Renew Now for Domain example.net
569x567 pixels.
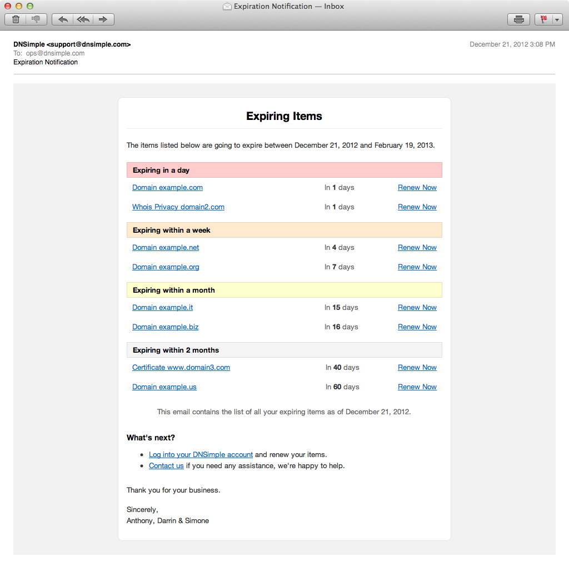point(417,248)
